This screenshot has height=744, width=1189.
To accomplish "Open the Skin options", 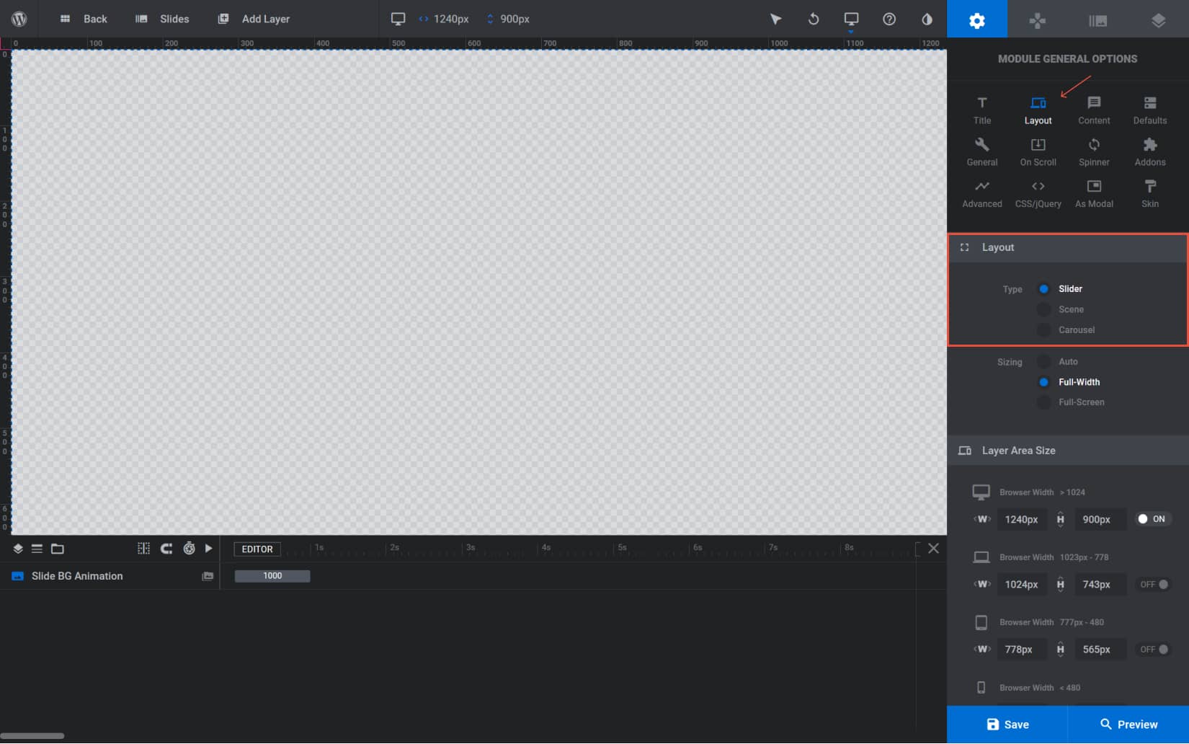I will (1149, 193).
